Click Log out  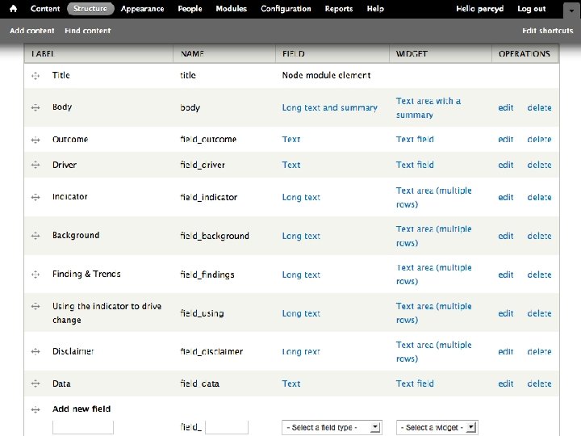coord(532,9)
